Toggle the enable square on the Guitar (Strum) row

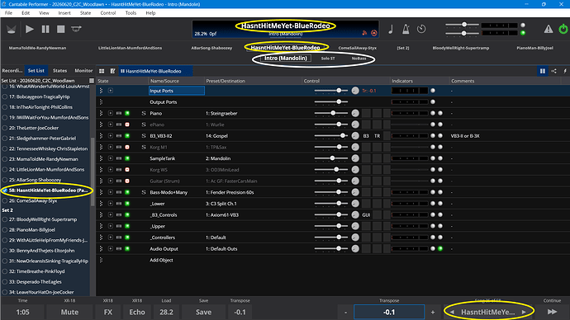[127, 181]
